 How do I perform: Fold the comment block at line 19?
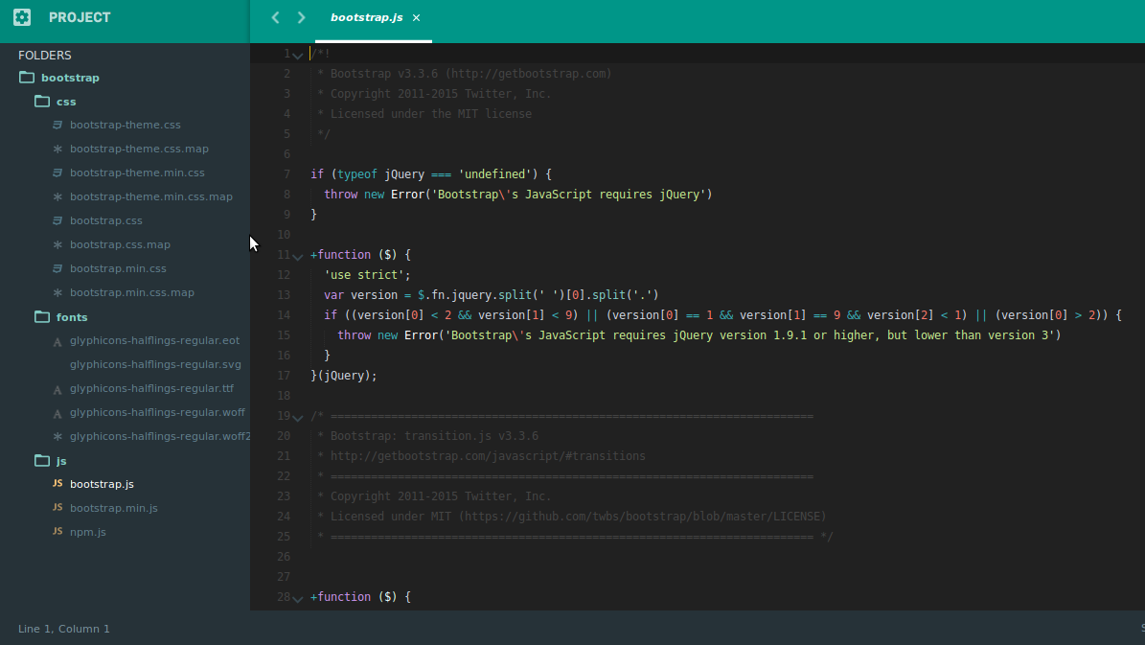click(x=297, y=417)
